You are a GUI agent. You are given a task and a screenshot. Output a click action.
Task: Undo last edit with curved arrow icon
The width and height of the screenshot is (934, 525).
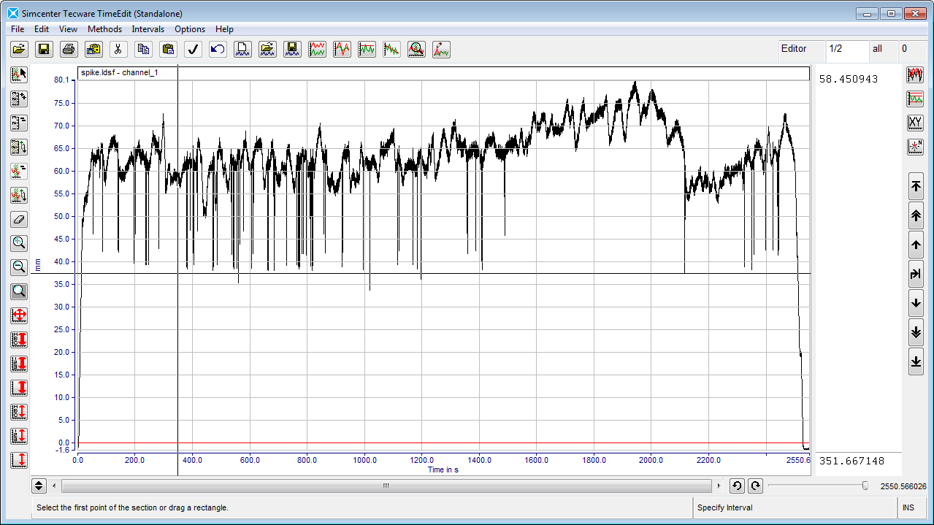click(x=218, y=49)
